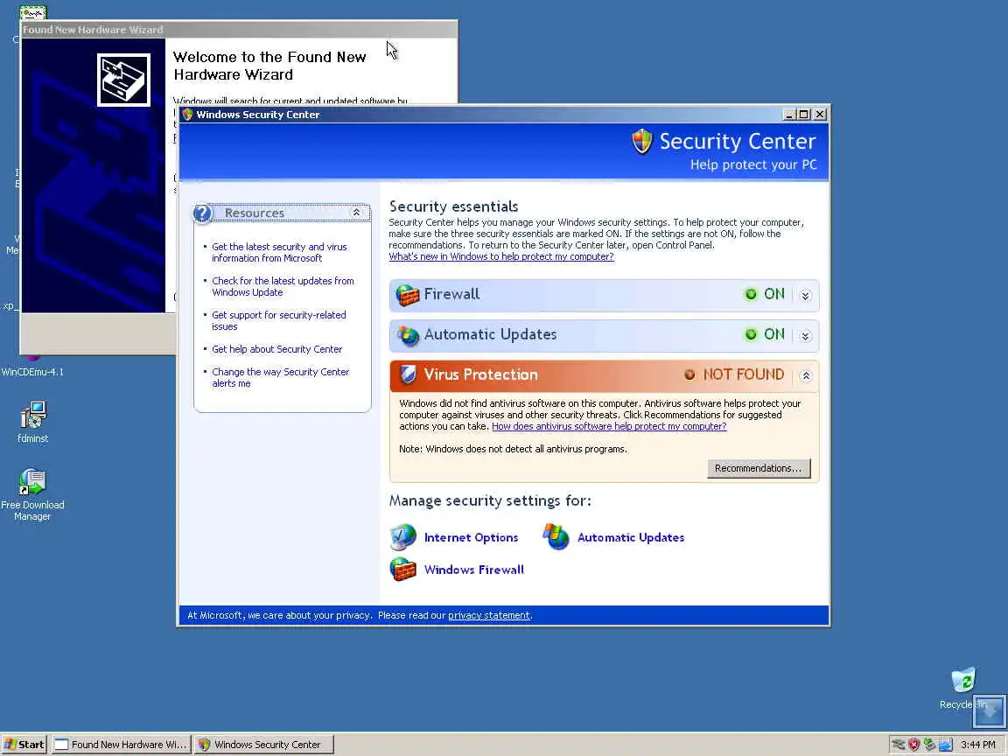Close the Windows Security Center window
This screenshot has width=1008, height=756.
(820, 115)
